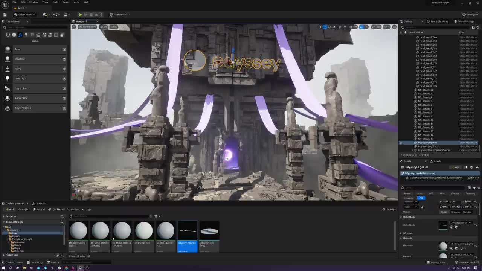Switch to the Levels tab in the Details panel
Screen dimensions: 482x271
pyautogui.click(x=437, y=161)
